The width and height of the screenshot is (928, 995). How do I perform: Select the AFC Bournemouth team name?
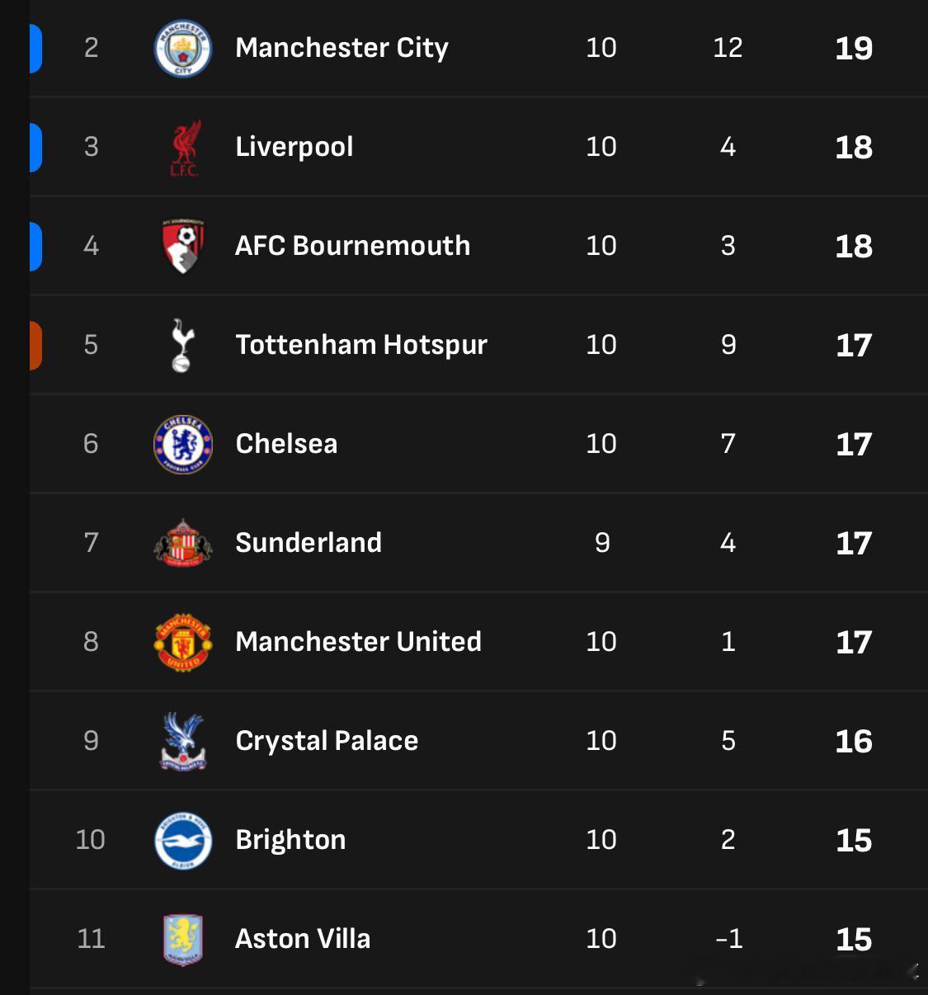352,246
